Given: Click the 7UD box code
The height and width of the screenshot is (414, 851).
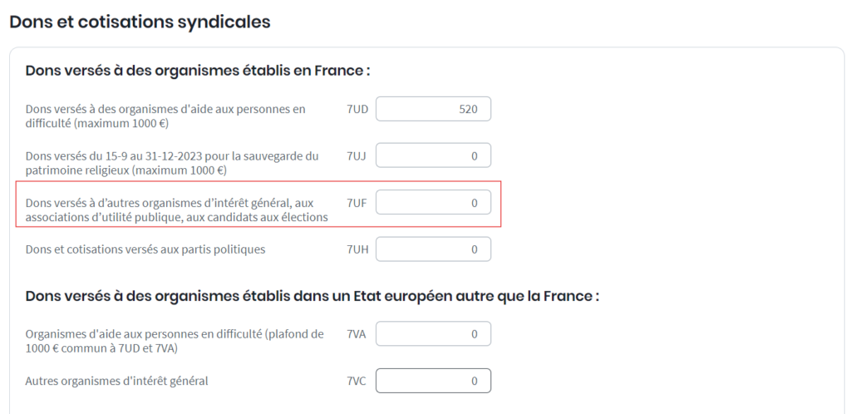Looking at the screenshot, I should (x=358, y=109).
